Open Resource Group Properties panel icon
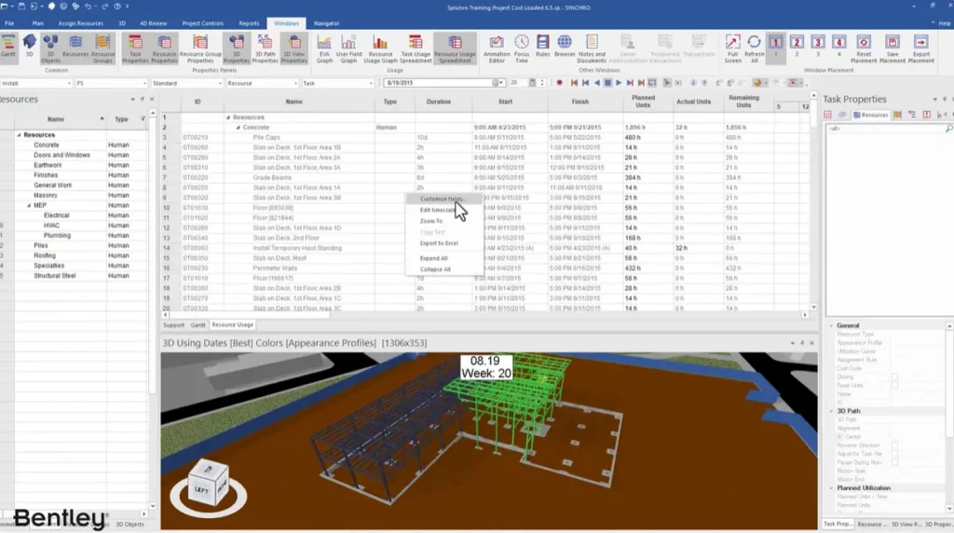This screenshot has width=954, height=533. pyautogui.click(x=200, y=48)
